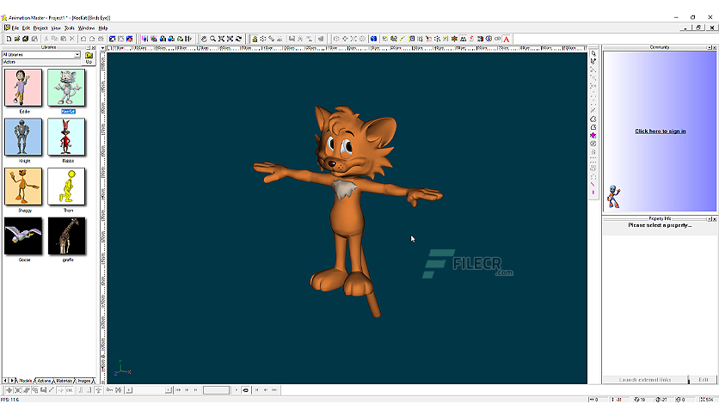Open the View menu
This screenshot has height=416, width=719.
[x=56, y=28]
